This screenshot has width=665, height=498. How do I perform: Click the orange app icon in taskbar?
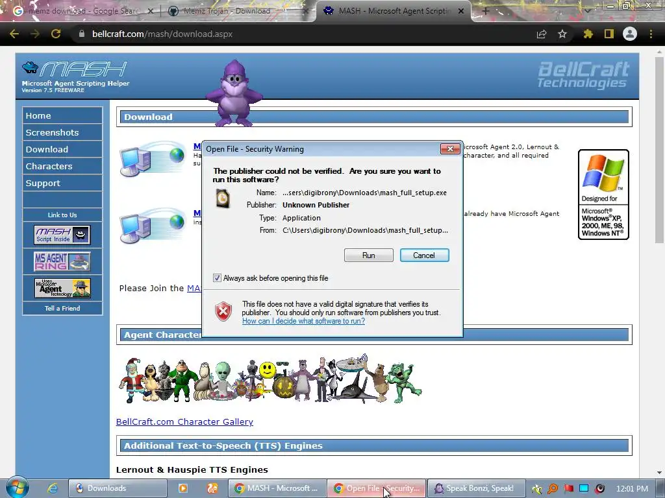[x=212, y=488]
